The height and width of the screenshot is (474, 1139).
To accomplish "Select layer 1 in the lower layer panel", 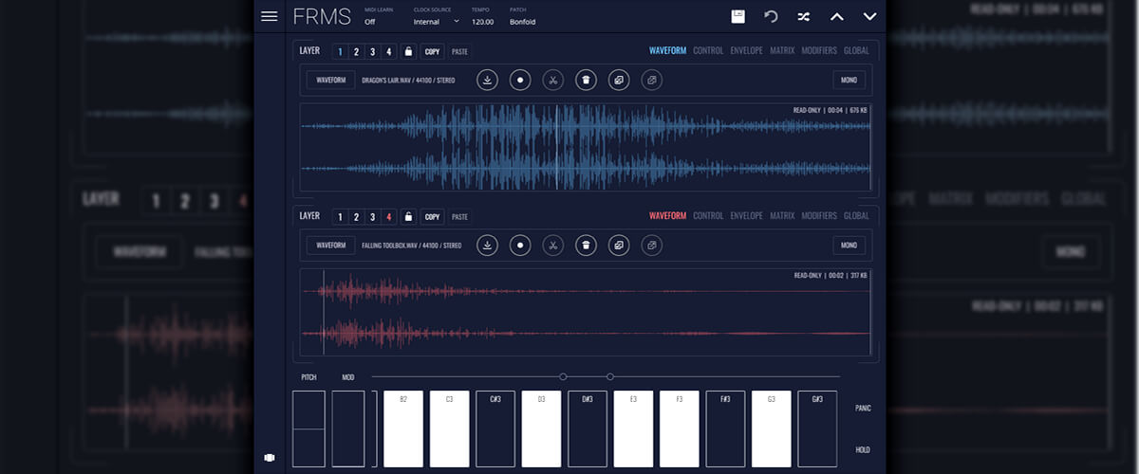I will (x=340, y=216).
